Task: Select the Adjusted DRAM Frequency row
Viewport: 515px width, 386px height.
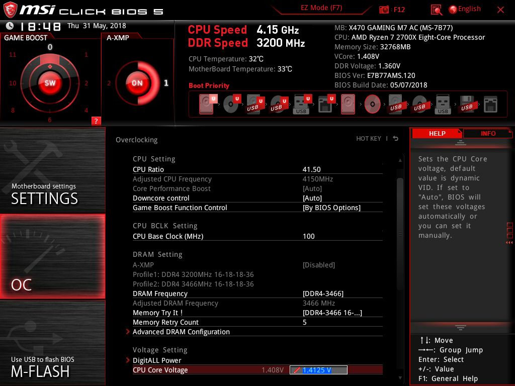Action: click(x=257, y=303)
